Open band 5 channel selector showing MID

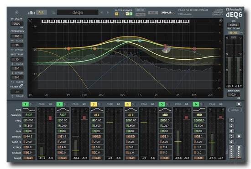coord(165,115)
